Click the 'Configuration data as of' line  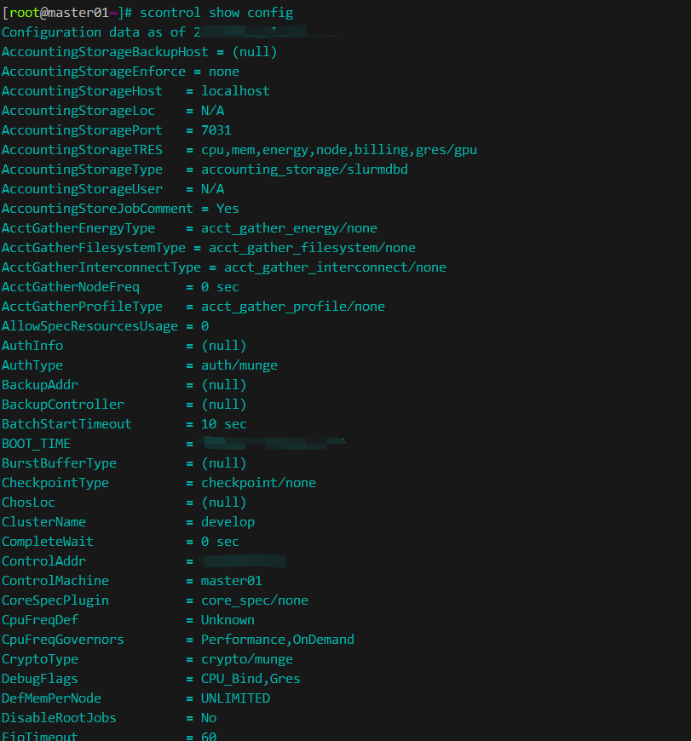coord(101,32)
